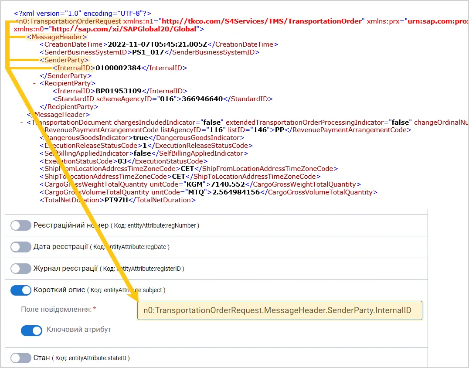
Task: Collapse the TransportationDocument XML node
Action: point(21,123)
